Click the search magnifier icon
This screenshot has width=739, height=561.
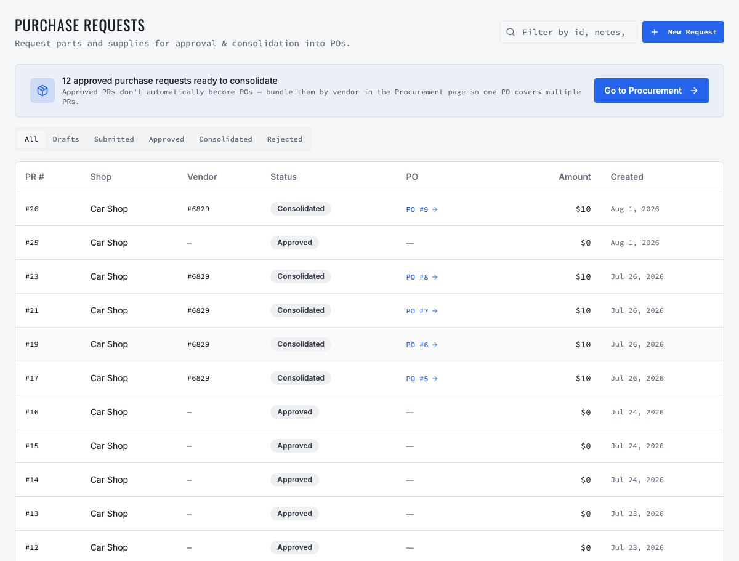pos(511,32)
